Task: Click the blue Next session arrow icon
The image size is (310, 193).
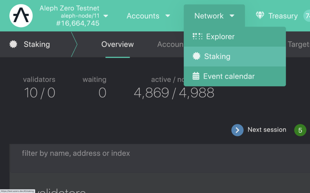Action: pos(237,130)
